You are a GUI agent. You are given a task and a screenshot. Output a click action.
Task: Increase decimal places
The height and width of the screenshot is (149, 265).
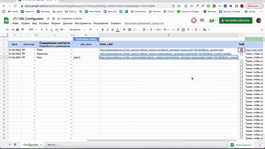pos(56,30)
